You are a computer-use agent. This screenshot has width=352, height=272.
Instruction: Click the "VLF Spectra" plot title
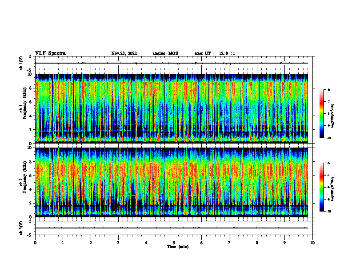click(x=50, y=53)
